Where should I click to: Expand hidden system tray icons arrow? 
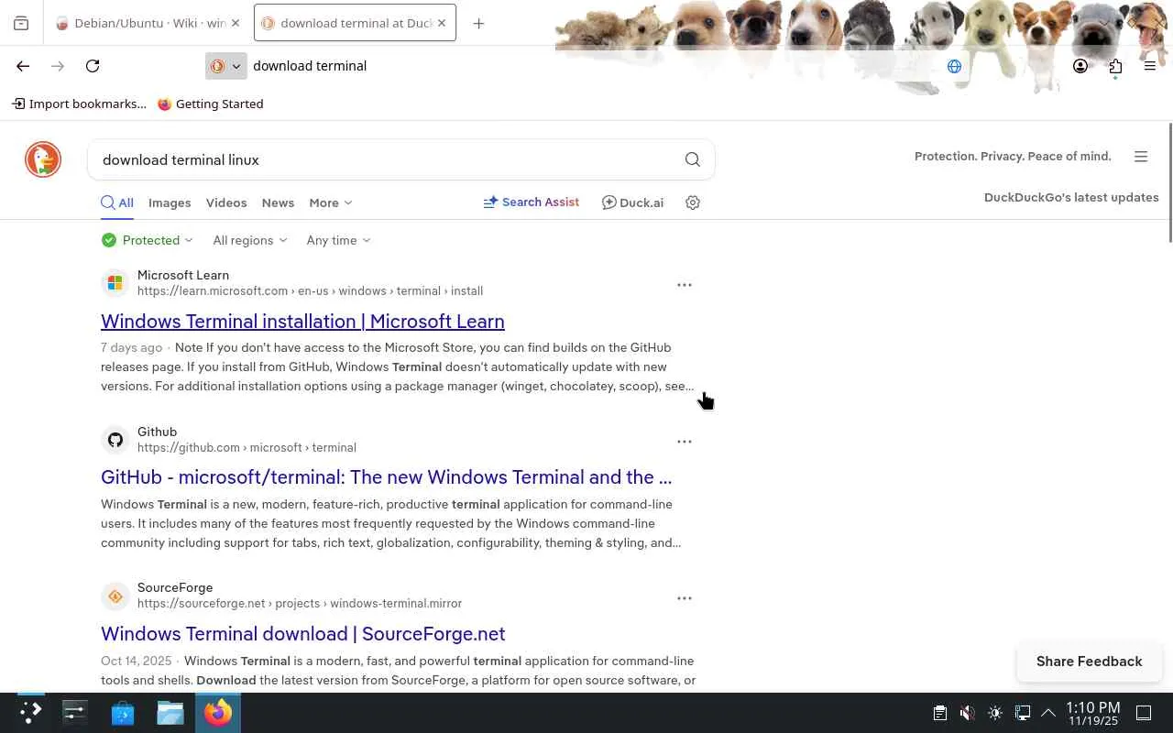tap(1048, 713)
